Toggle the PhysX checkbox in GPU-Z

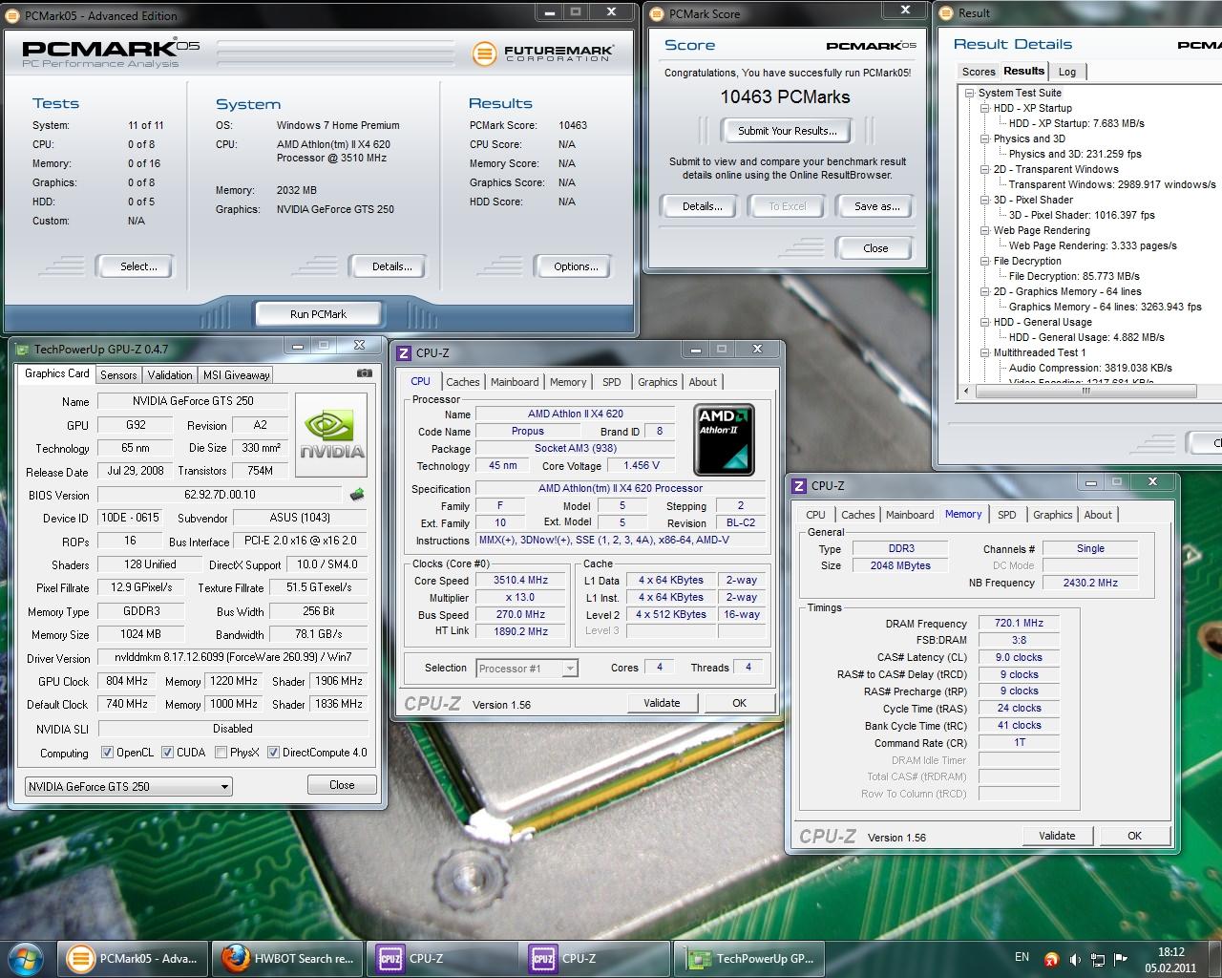click(x=221, y=753)
